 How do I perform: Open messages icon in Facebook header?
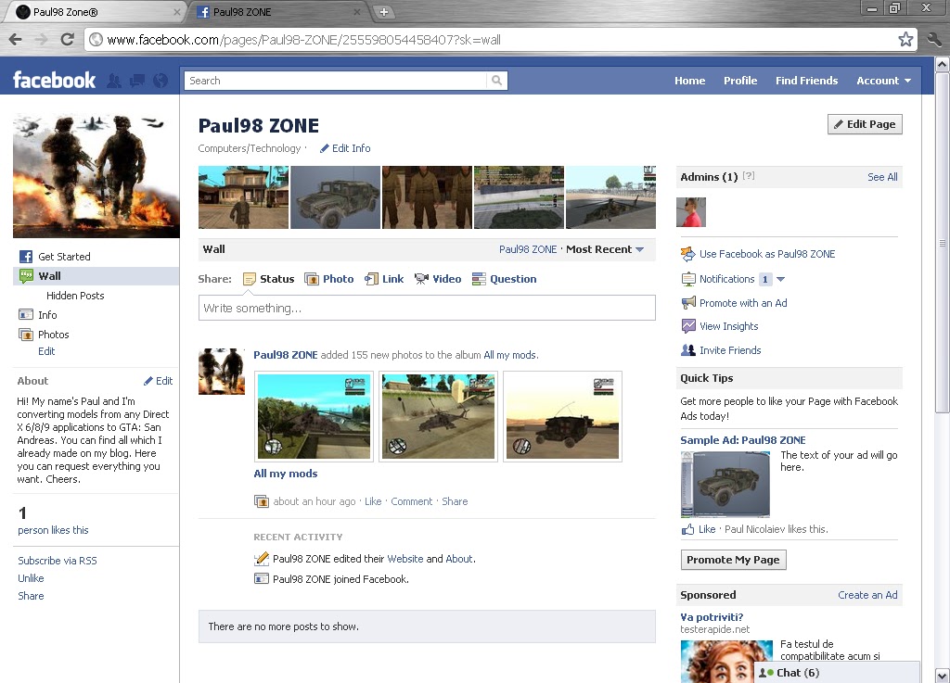tap(137, 81)
